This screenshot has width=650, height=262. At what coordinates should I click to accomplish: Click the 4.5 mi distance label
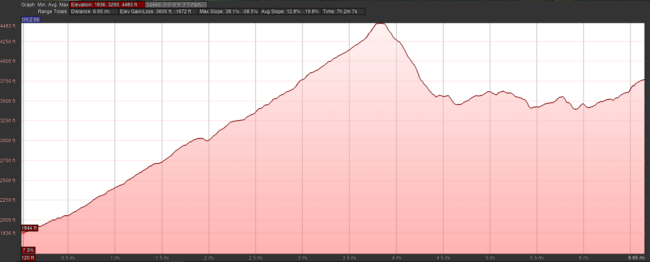pyautogui.click(x=443, y=258)
